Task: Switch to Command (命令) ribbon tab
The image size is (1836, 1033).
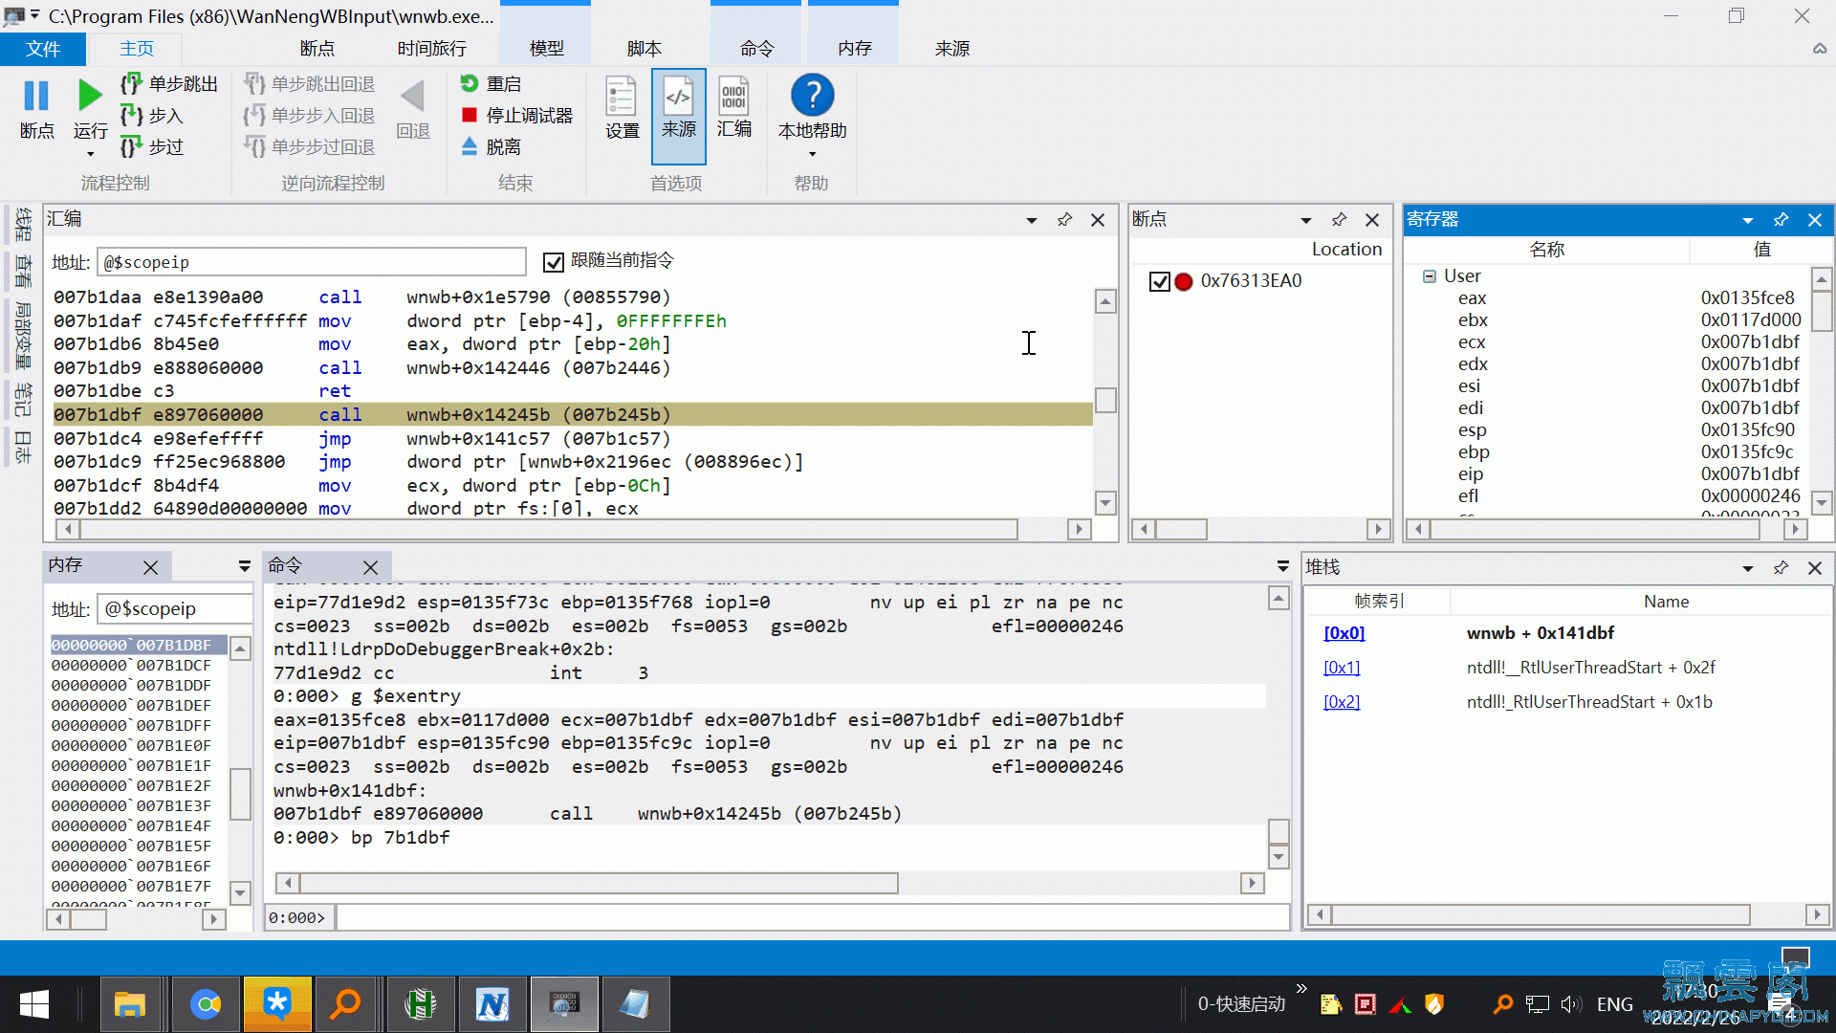Action: pos(755,49)
